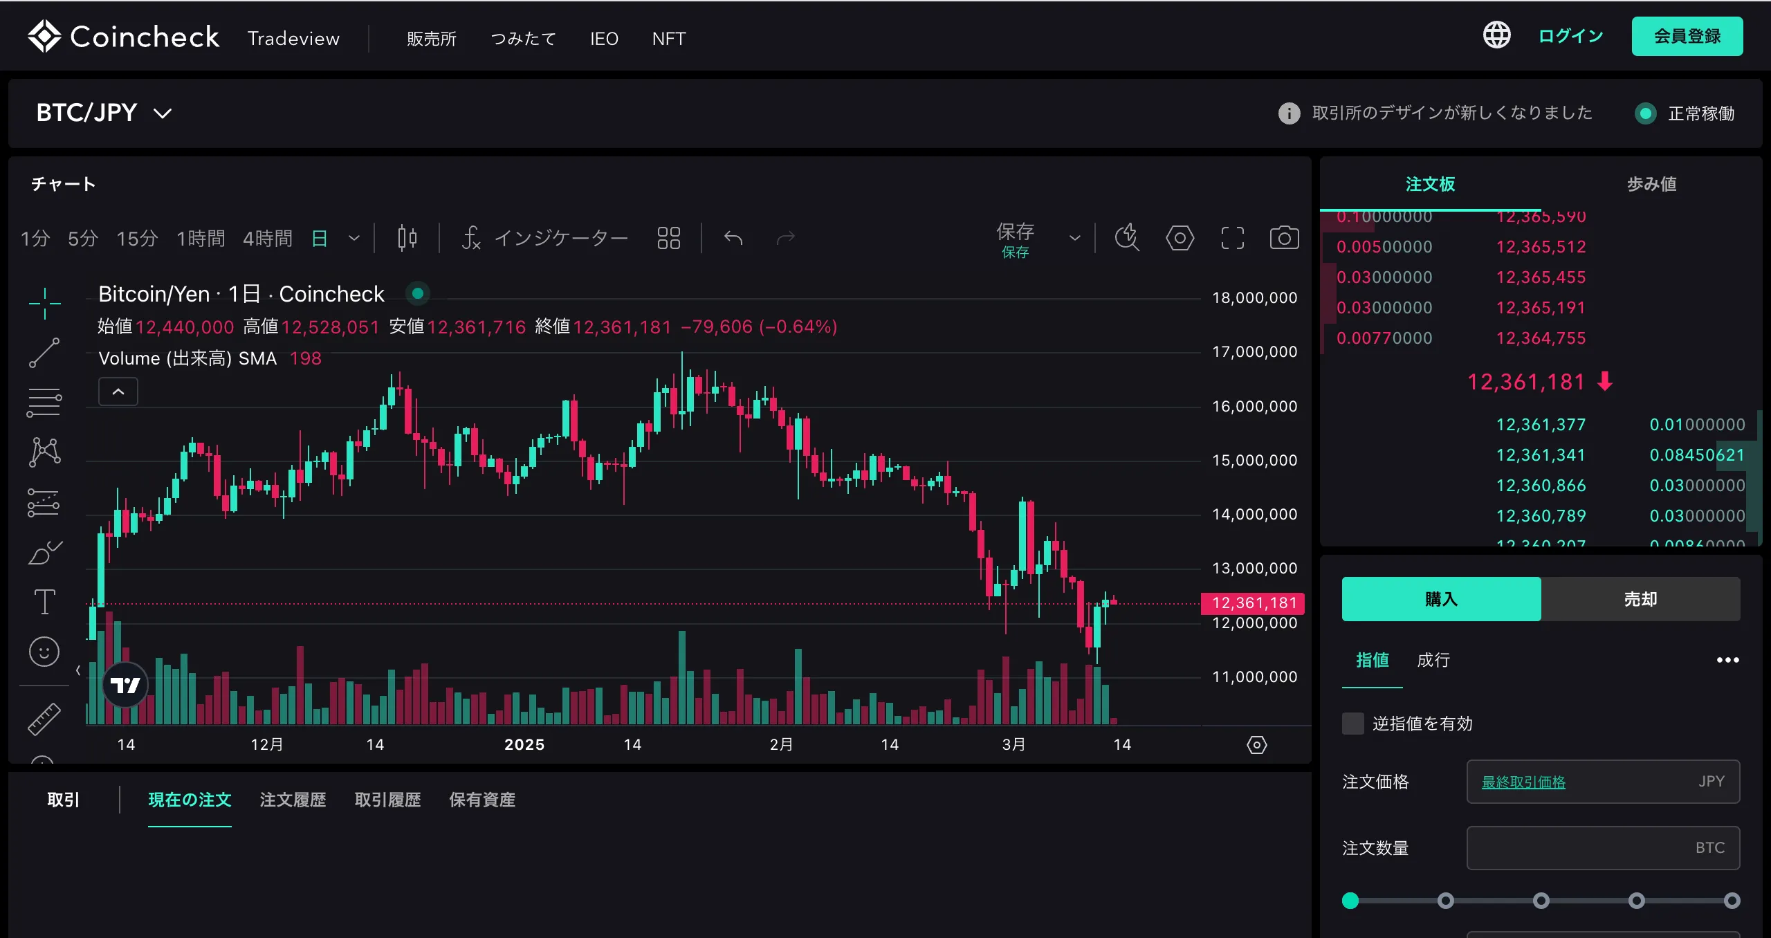The height and width of the screenshot is (938, 1771).
Task: Undo the last chart action
Action: tap(733, 238)
